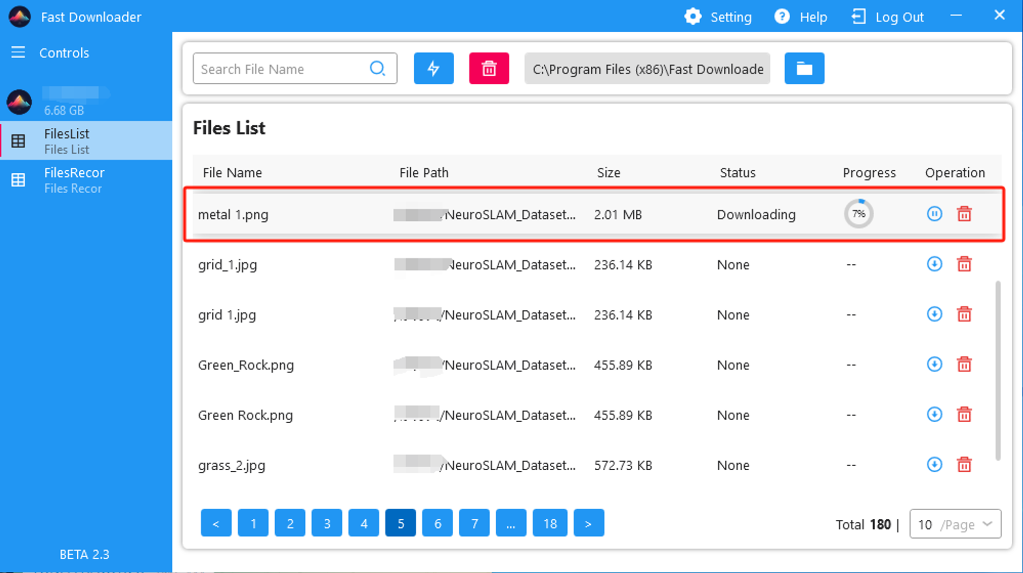Delete the metal 1.png row
The width and height of the screenshot is (1023, 573).
[964, 214]
